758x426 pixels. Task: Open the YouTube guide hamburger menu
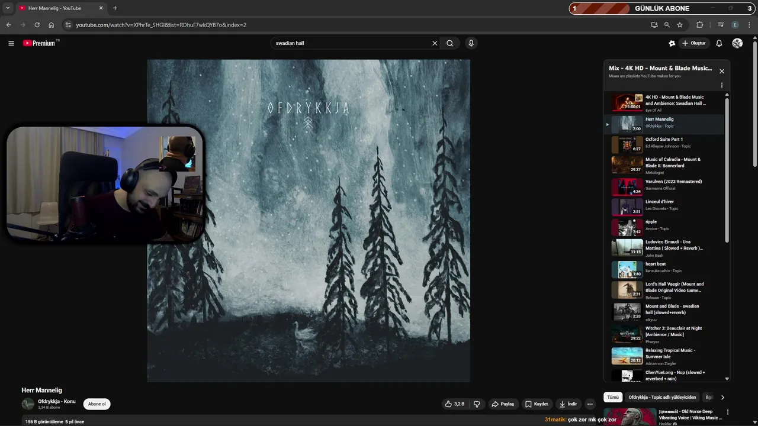click(11, 43)
